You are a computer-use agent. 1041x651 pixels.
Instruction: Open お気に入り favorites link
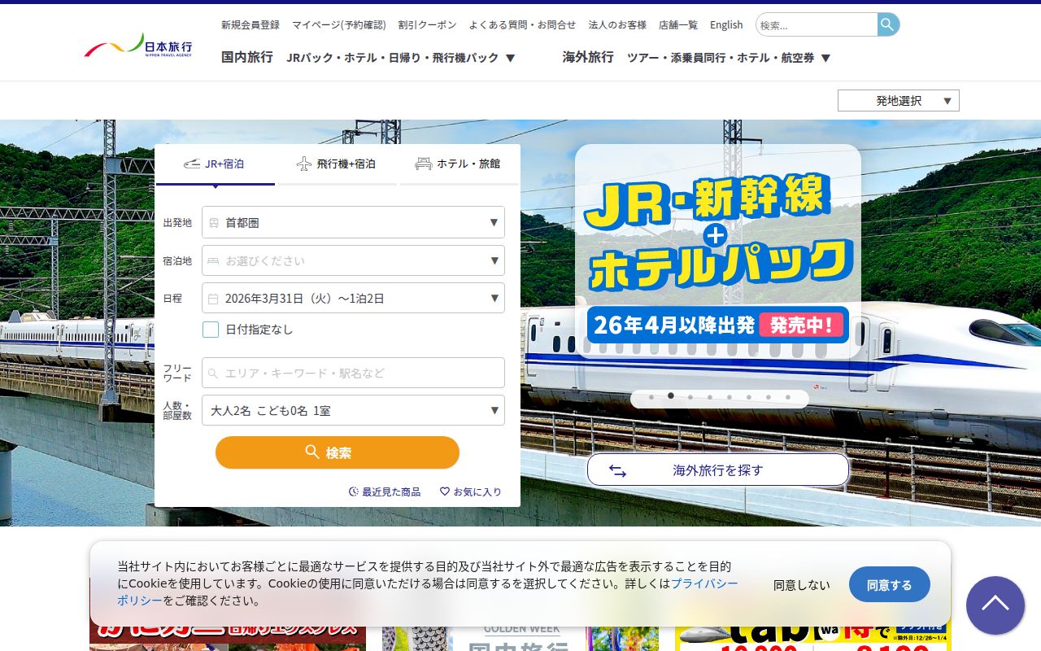coord(471,492)
